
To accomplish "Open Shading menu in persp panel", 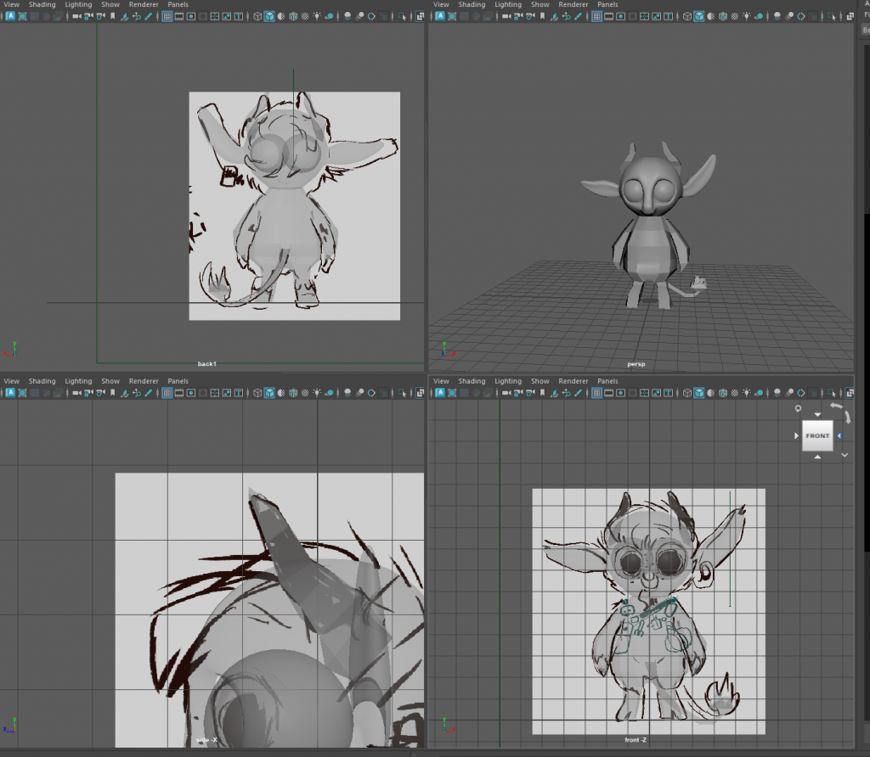I will [472, 4].
